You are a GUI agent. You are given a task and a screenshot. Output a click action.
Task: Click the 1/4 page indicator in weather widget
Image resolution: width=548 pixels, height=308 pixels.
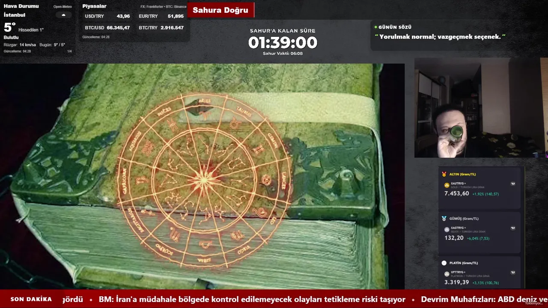click(x=69, y=51)
